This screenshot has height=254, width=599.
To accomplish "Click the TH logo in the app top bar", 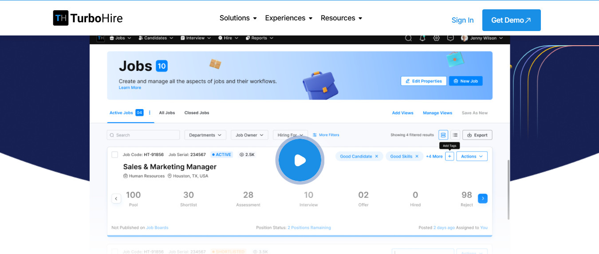I will [x=101, y=38].
